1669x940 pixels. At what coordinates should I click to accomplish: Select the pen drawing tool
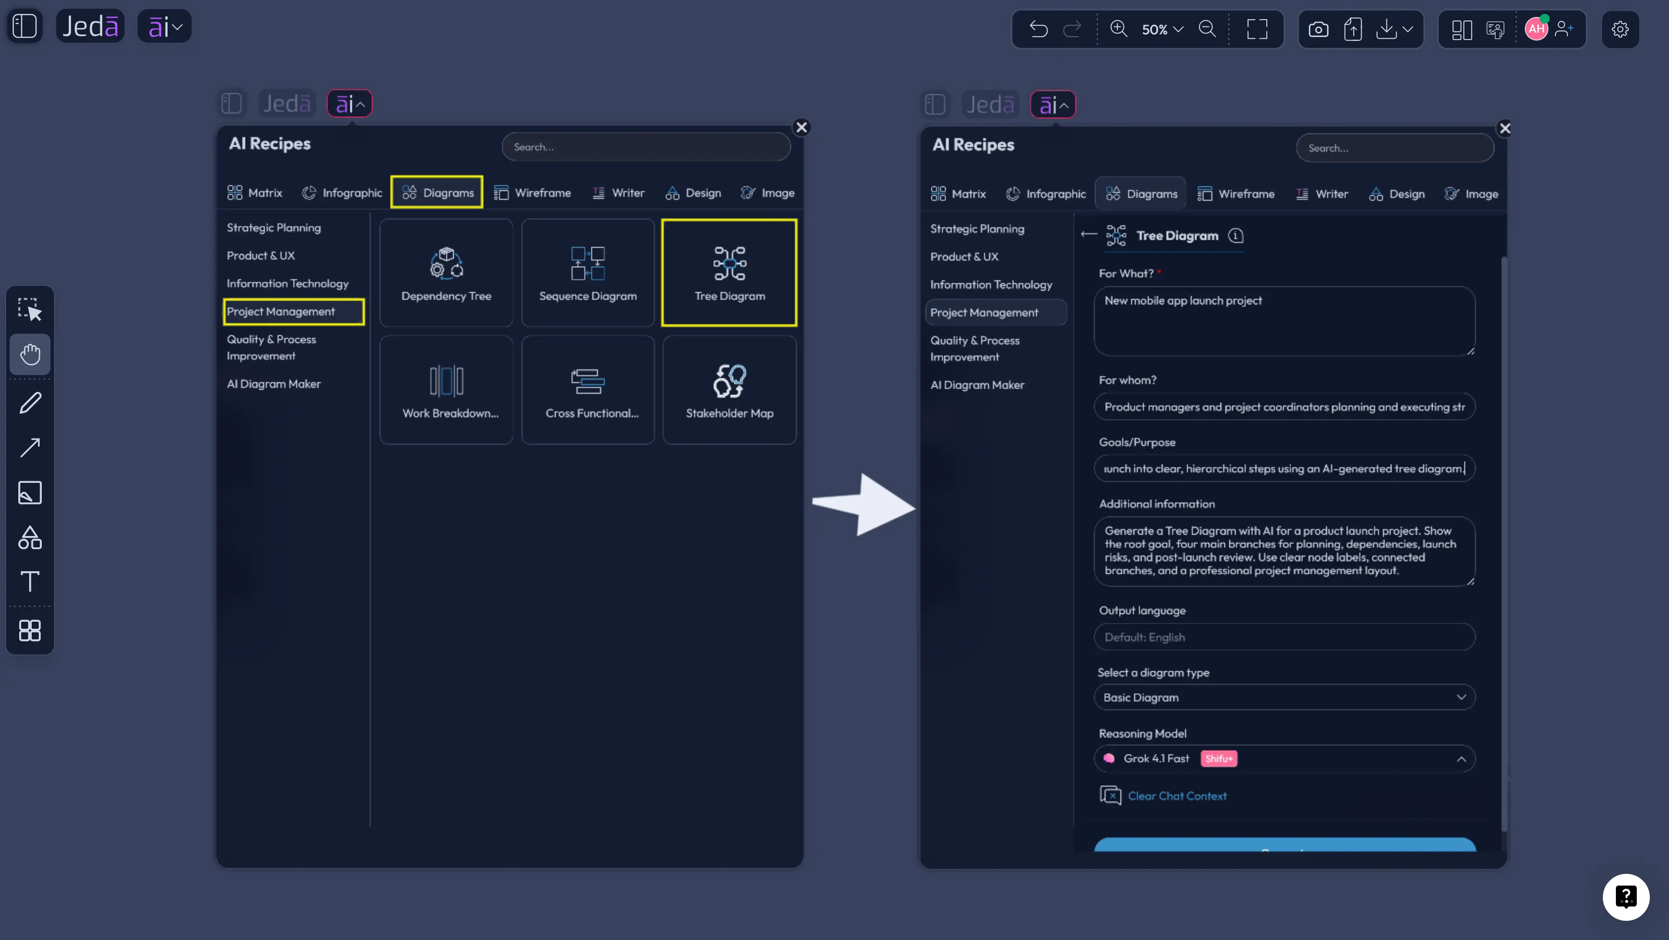click(30, 403)
